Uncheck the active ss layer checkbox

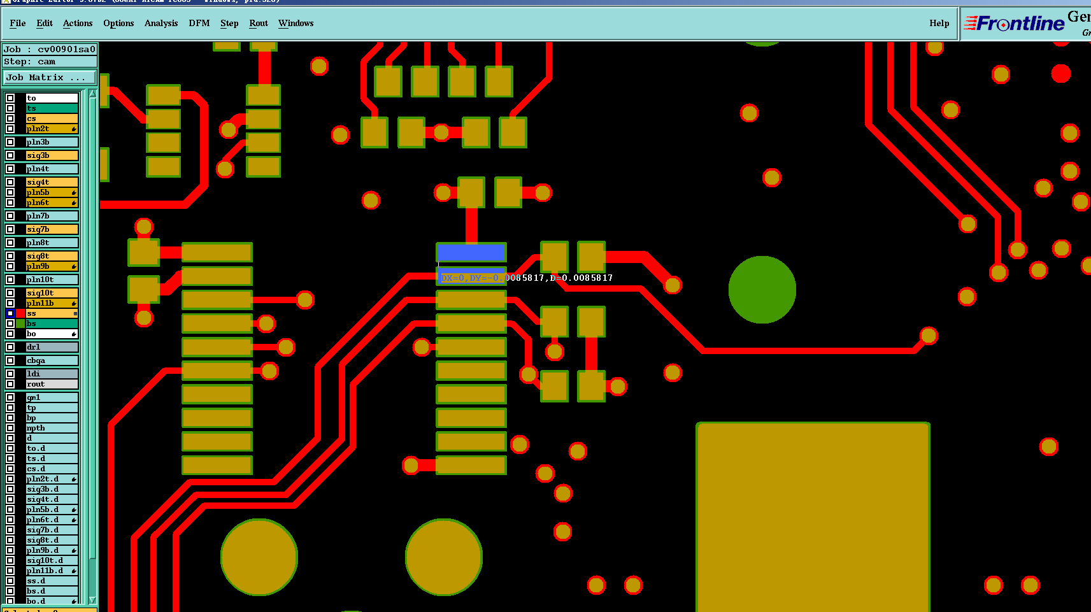(x=10, y=313)
